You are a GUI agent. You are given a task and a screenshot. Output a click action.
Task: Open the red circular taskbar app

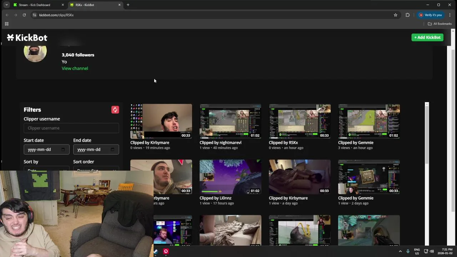tap(166, 251)
